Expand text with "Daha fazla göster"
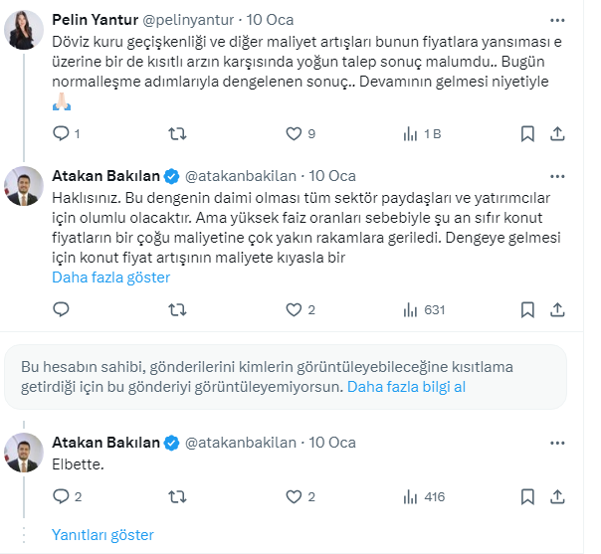Screen dimensions: 601x554 click(x=110, y=277)
